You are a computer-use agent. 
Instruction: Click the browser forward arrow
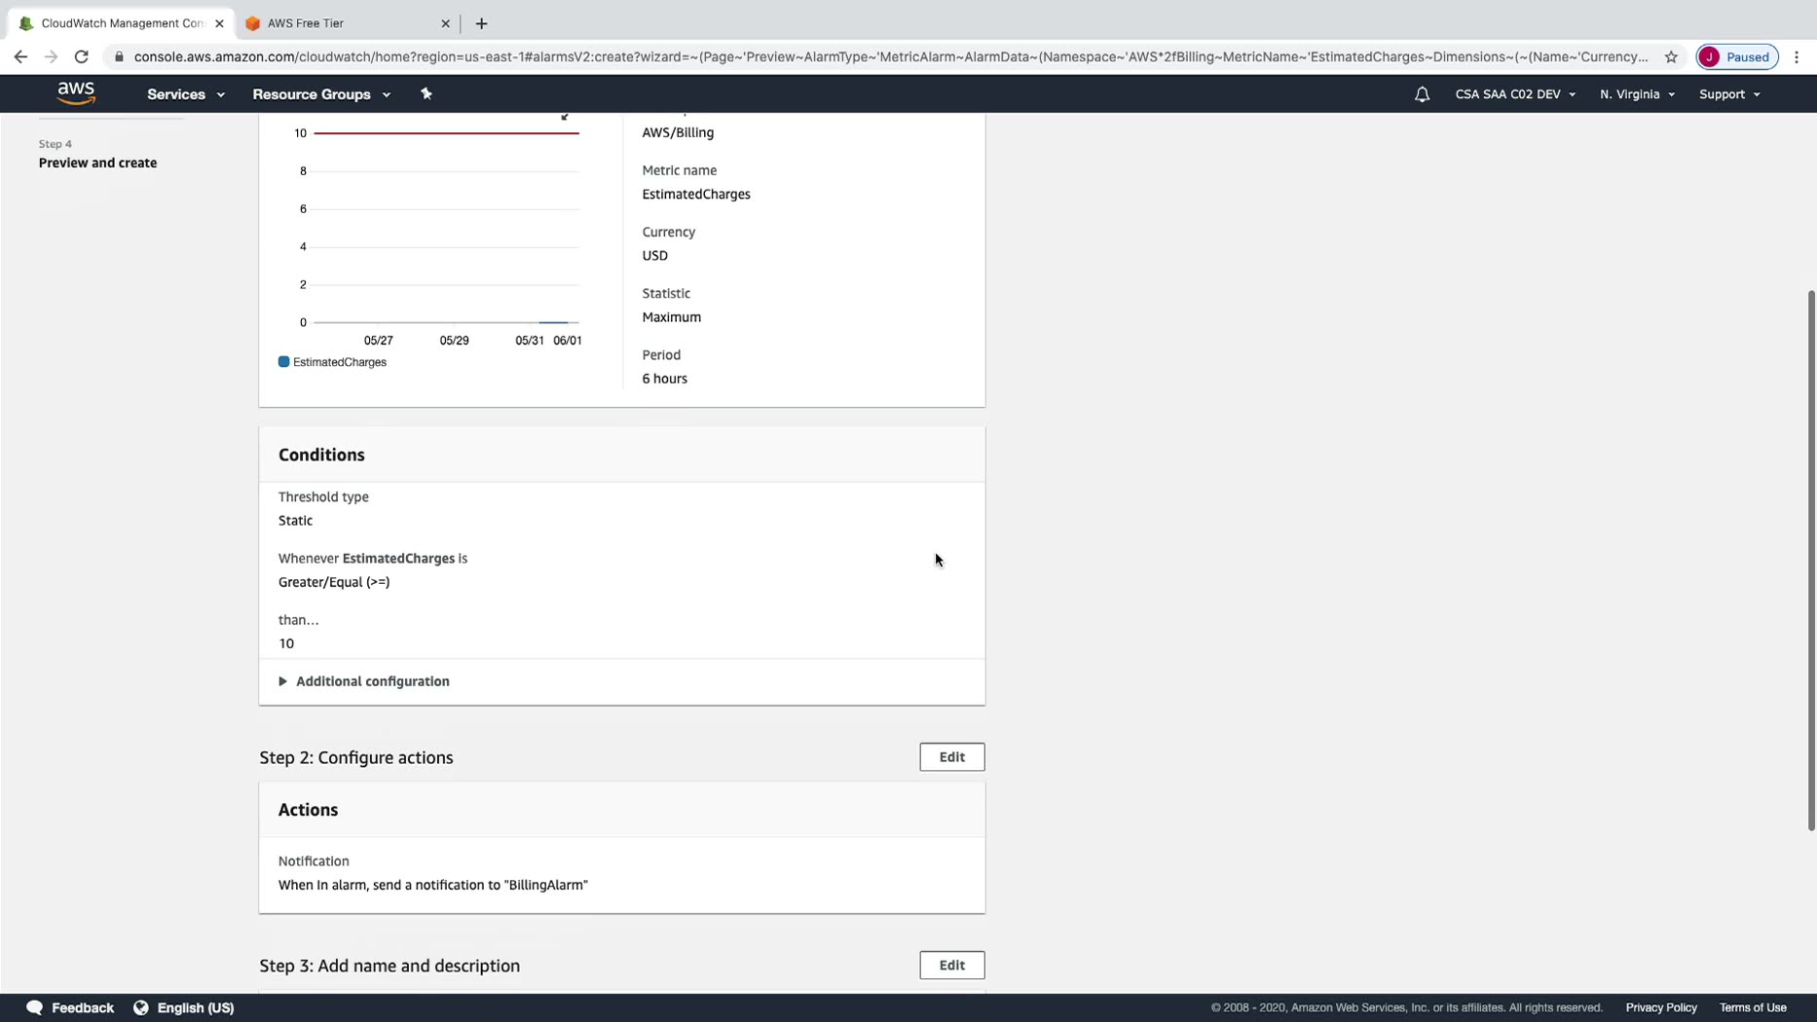tap(51, 56)
